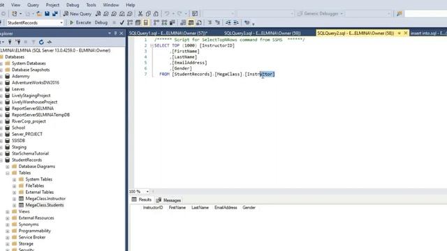Click the quick launch search field

tap(425, 14)
